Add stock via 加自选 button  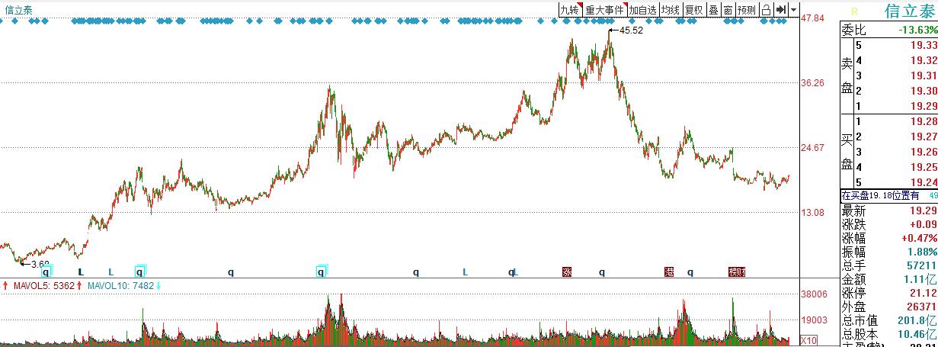click(643, 10)
